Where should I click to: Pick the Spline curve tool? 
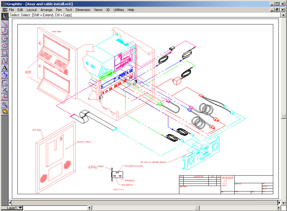click(x=5, y=60)
